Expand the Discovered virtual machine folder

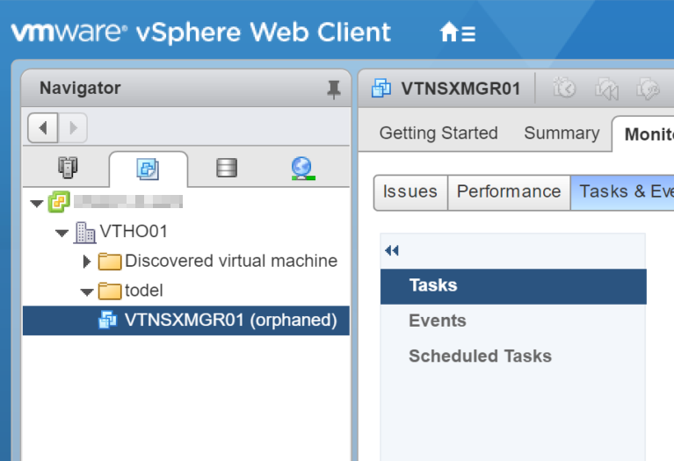(86, 262)
